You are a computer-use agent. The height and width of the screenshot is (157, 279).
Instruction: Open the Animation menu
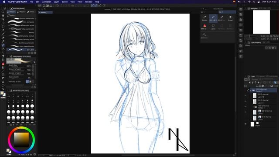47,2
